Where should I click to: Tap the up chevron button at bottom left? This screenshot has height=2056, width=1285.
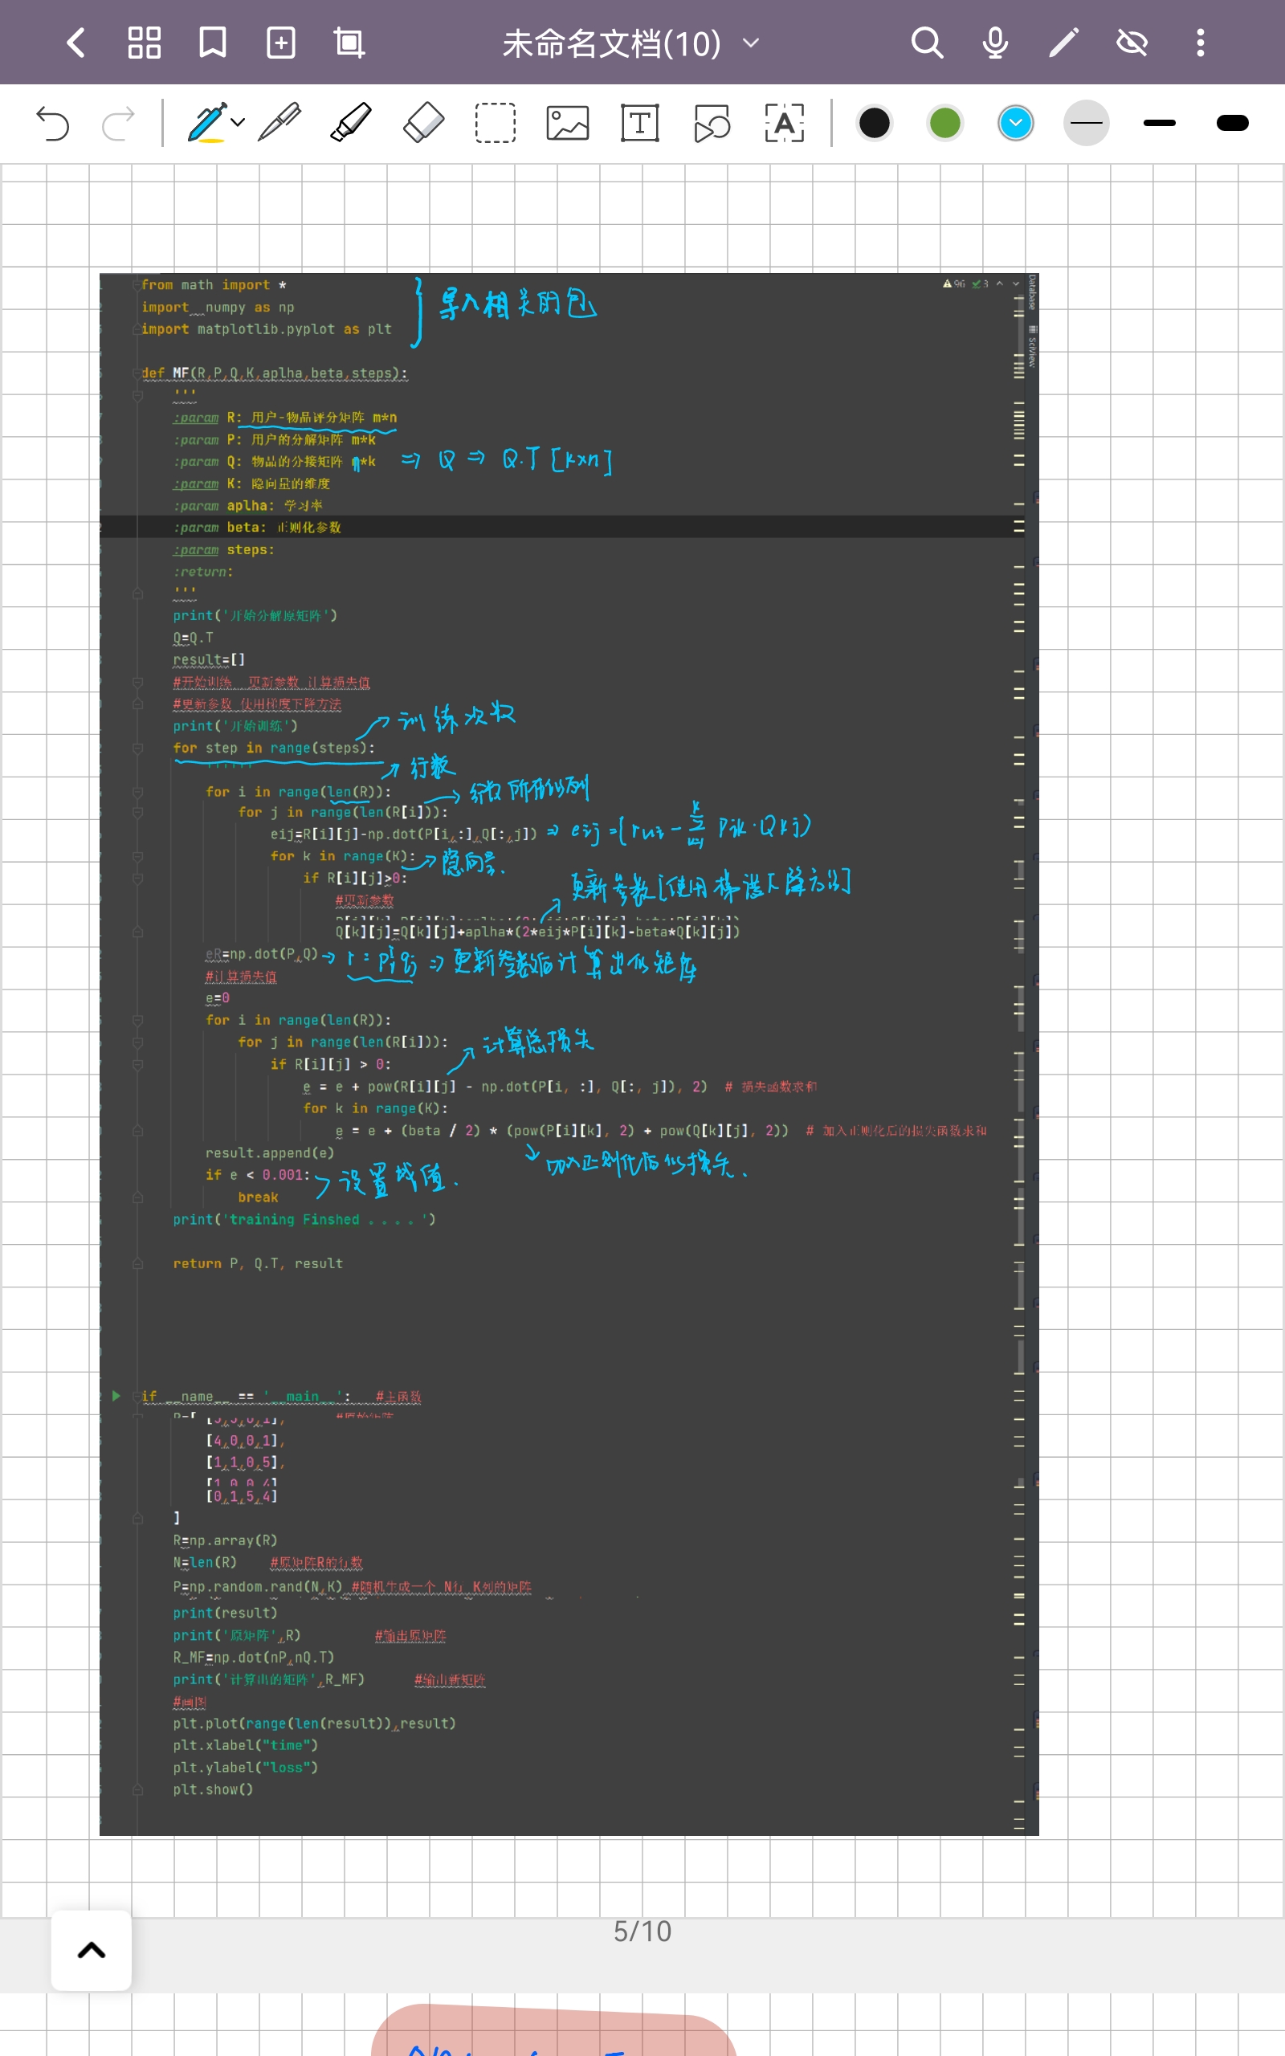pyautogui.click(x=92, y=1950)
